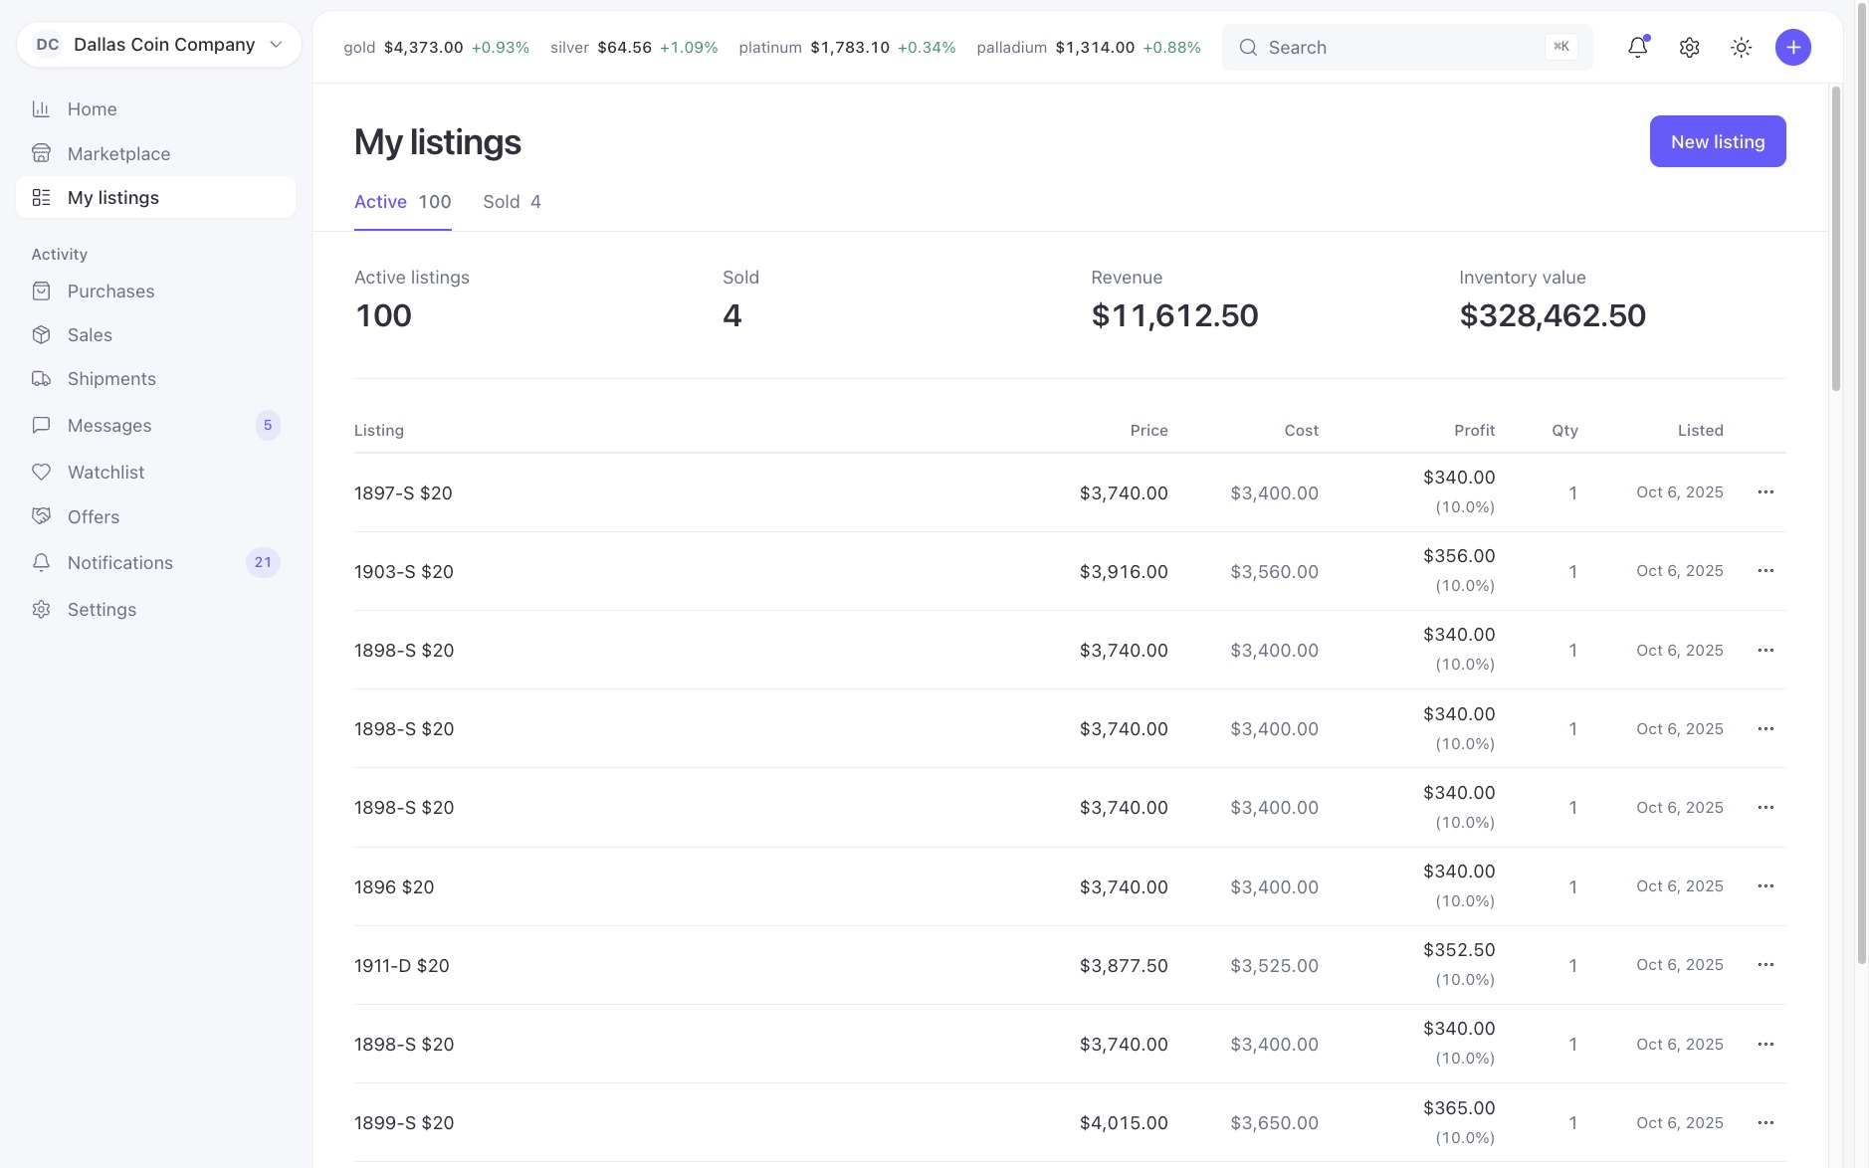The width and height of the screenshot is (1869, 1168).
Task: Click Home chart icon in sidebar
Action: [x=41, y=108]
